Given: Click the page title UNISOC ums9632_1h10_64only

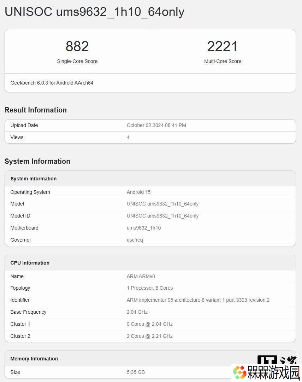Looking at the screenshot, I should pyautogui.click(x=94, y=12).
